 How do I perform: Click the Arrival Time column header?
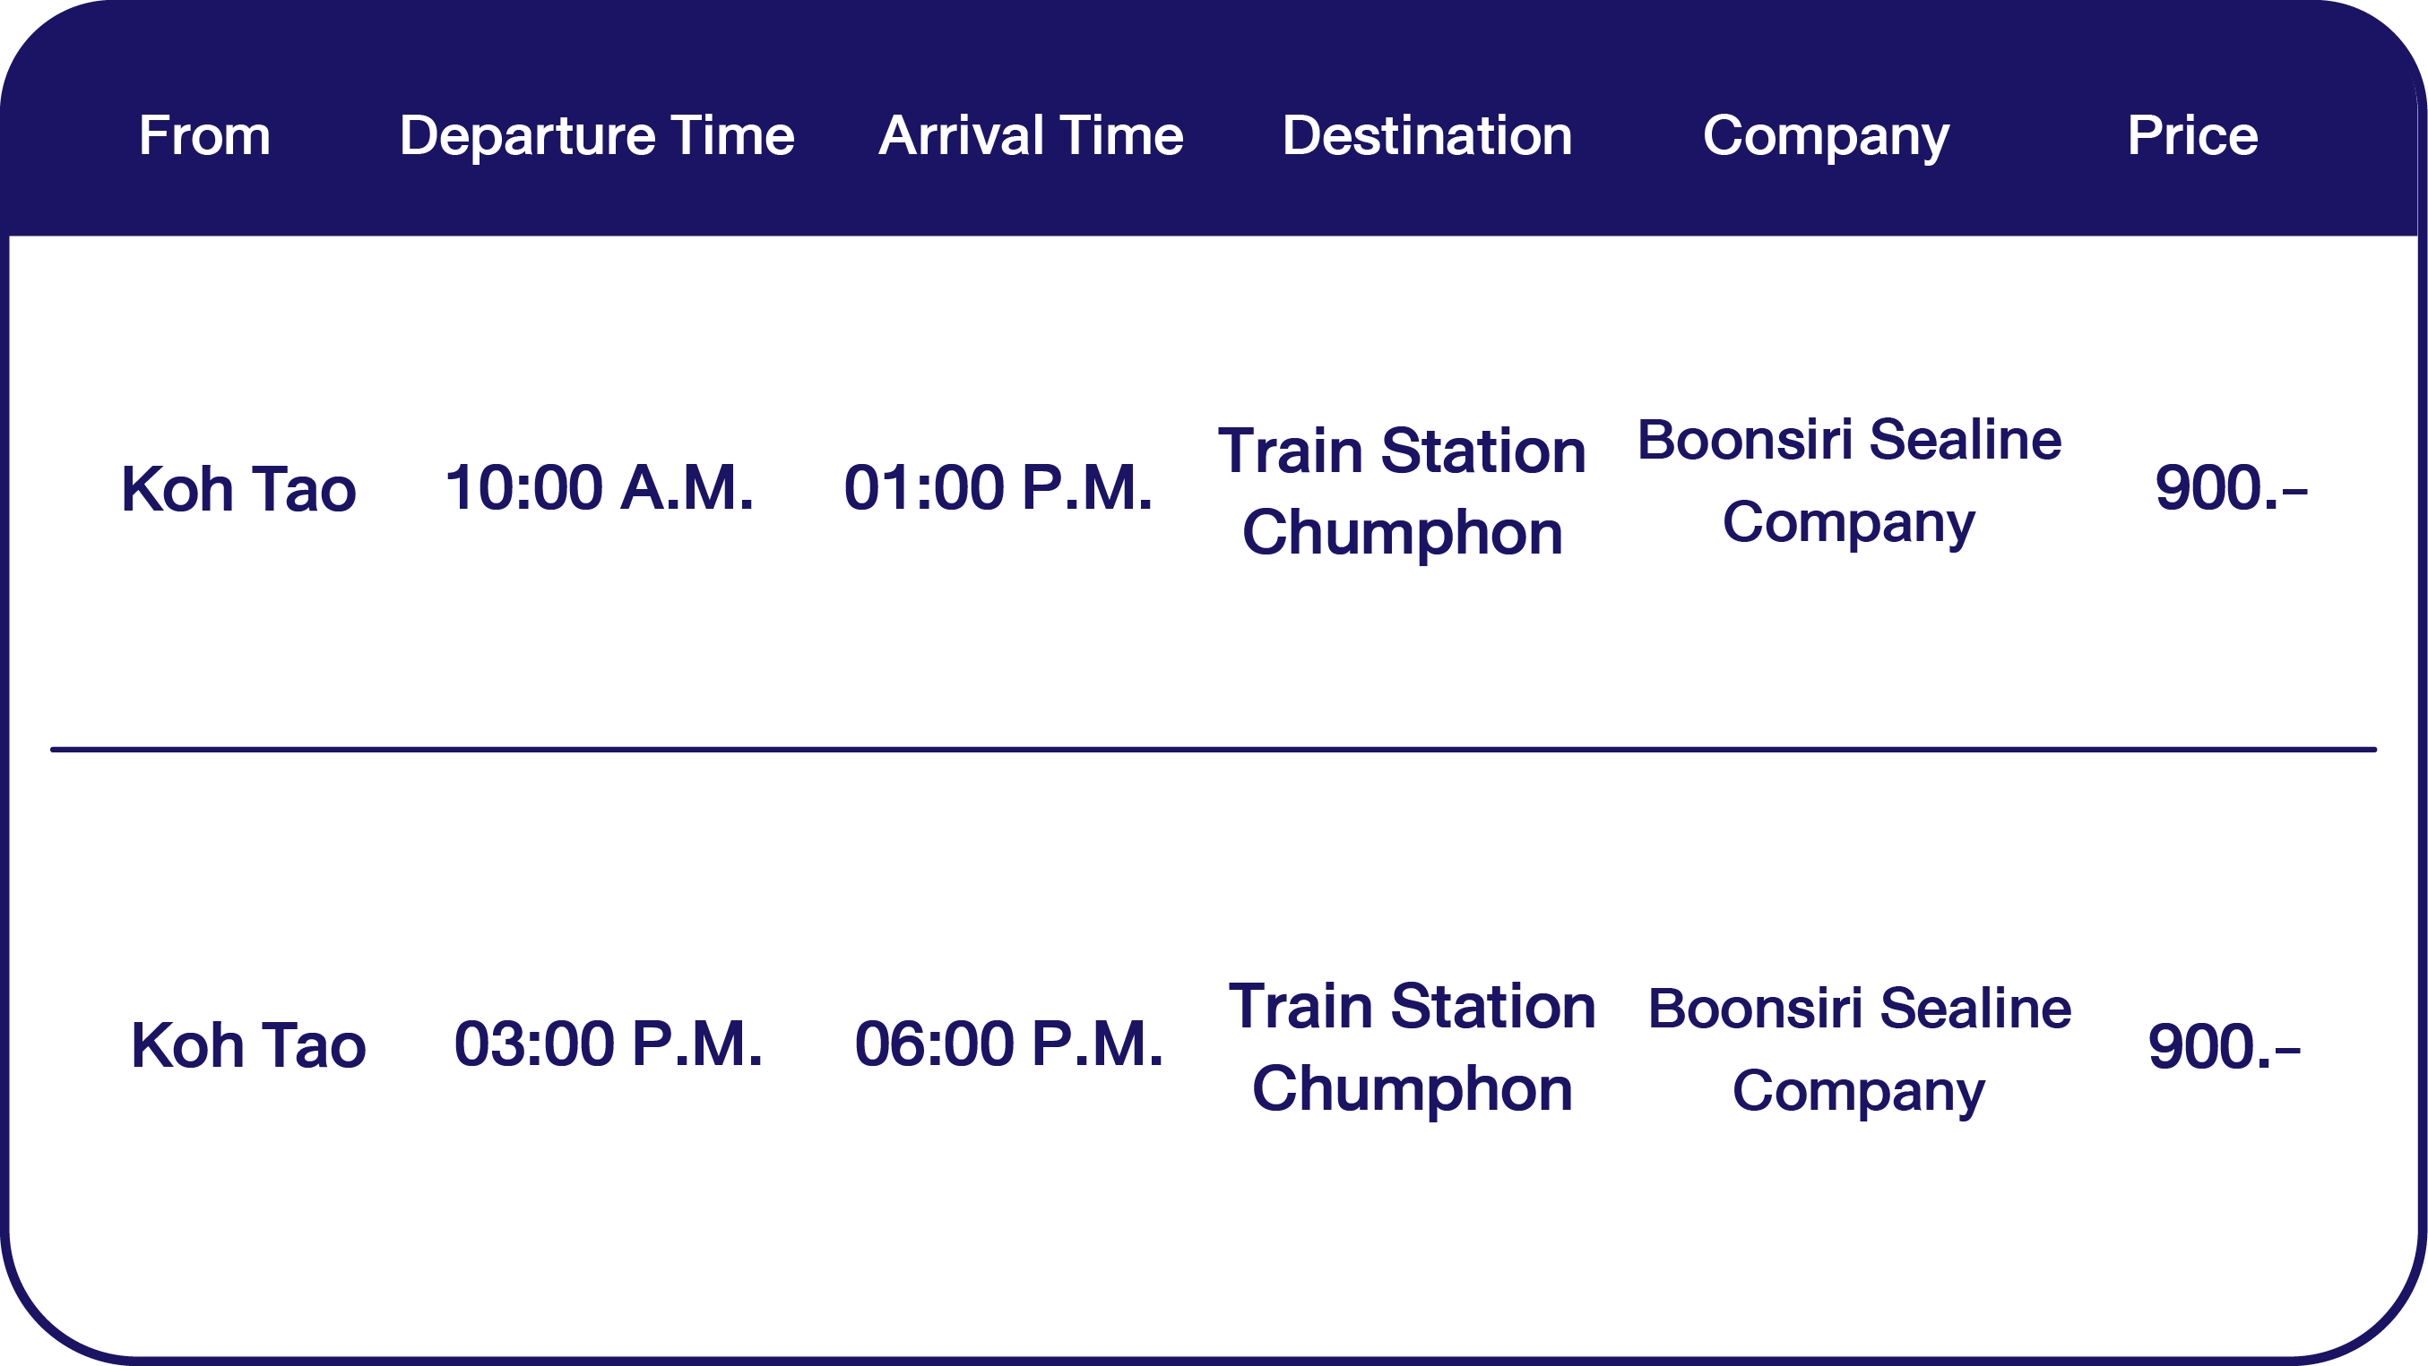[1031, 135]
